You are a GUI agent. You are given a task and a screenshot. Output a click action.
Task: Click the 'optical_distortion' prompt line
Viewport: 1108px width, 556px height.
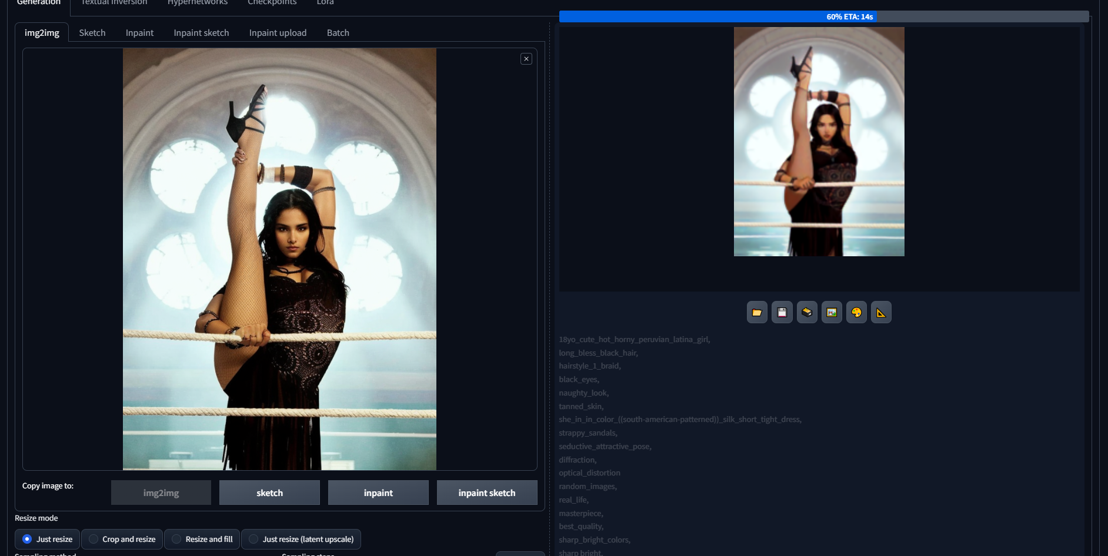coord(589,473)
